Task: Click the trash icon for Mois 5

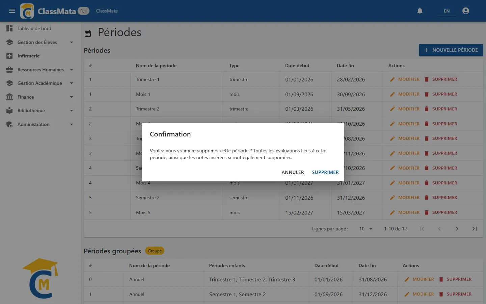Action: (427, 212)
